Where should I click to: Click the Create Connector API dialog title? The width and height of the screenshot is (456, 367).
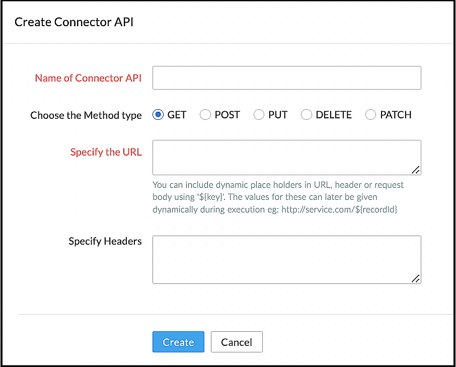coord(74,22)
